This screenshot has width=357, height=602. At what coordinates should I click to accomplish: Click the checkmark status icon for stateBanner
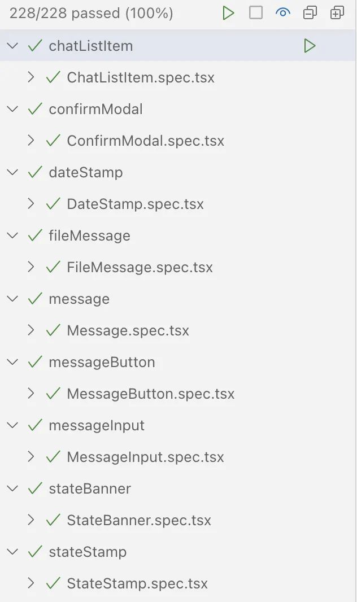point(35,488)
